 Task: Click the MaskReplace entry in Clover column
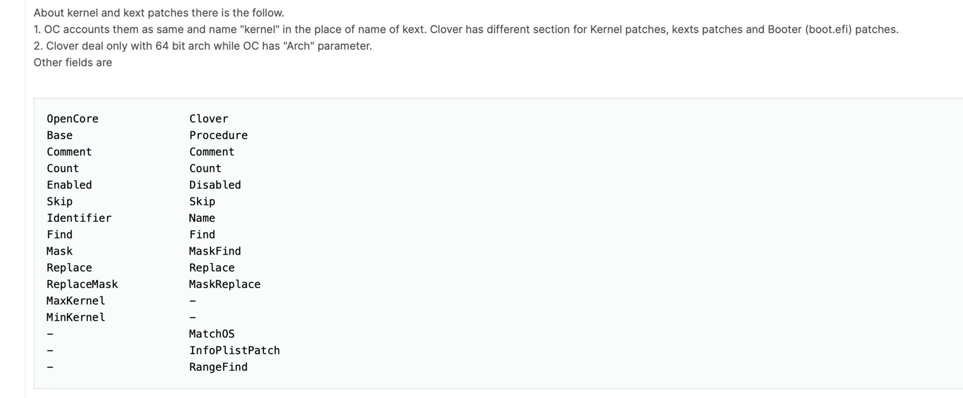coord(224,284)
